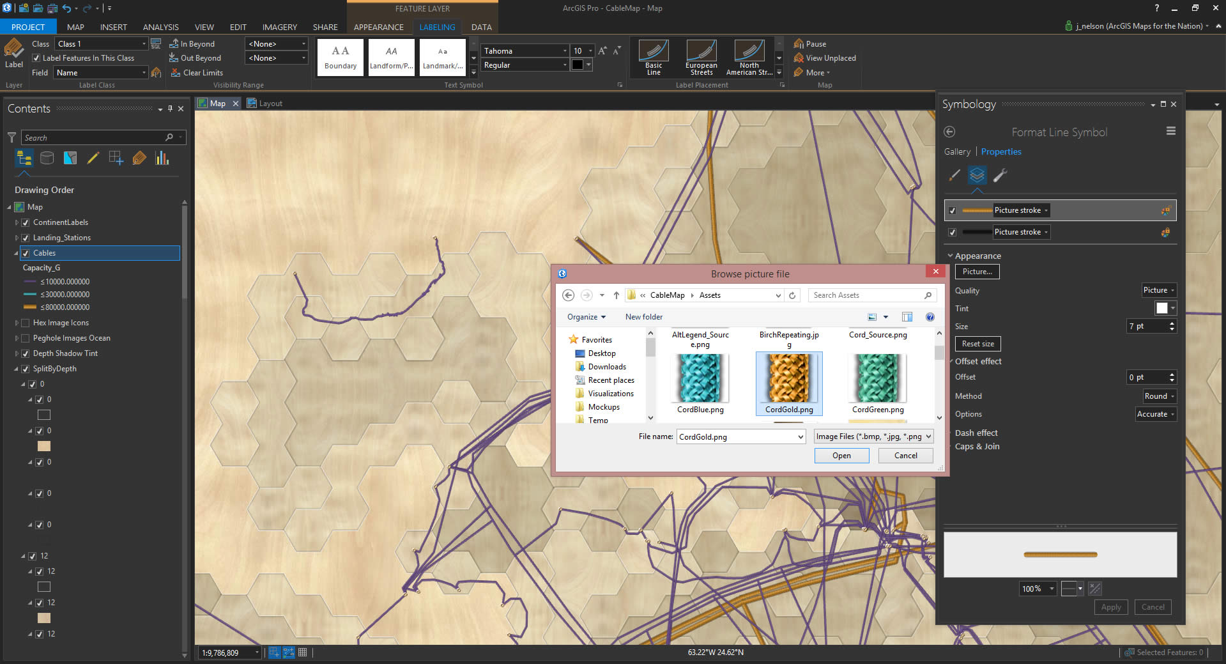Enable the Hex Image Icons layer
This screenshot has width=1226, height=664.
(x=26, y=323)
